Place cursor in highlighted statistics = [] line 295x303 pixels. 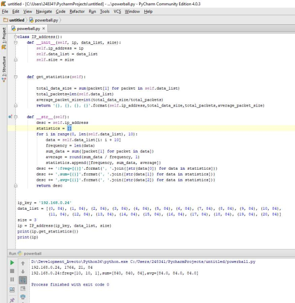tap(151, 128)
